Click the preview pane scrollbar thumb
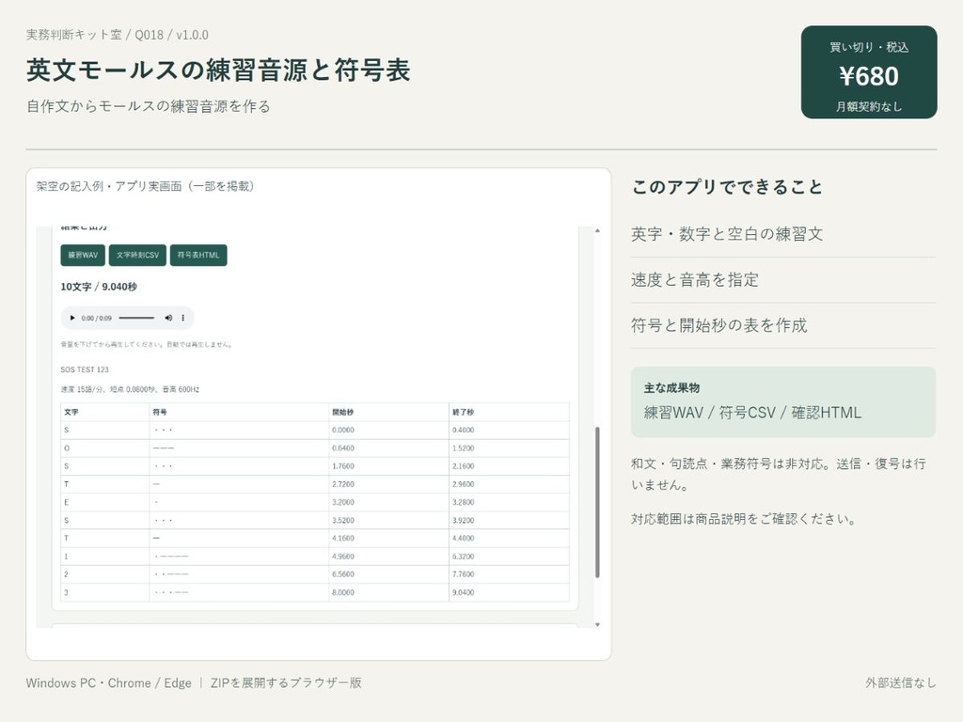Viewport: 963px width, 722px height. pyautogui.click(x=597, y=502)
